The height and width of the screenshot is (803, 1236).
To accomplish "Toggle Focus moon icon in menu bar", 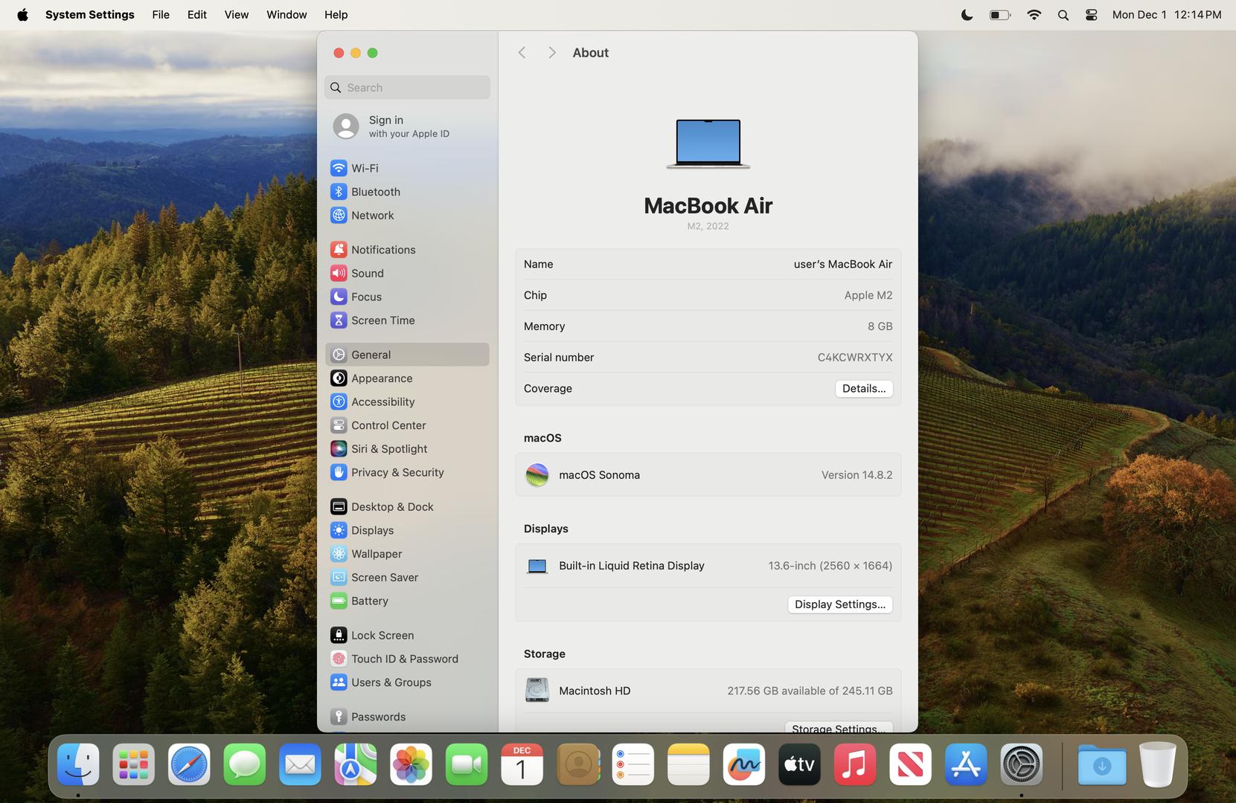I will click(967, 15).
